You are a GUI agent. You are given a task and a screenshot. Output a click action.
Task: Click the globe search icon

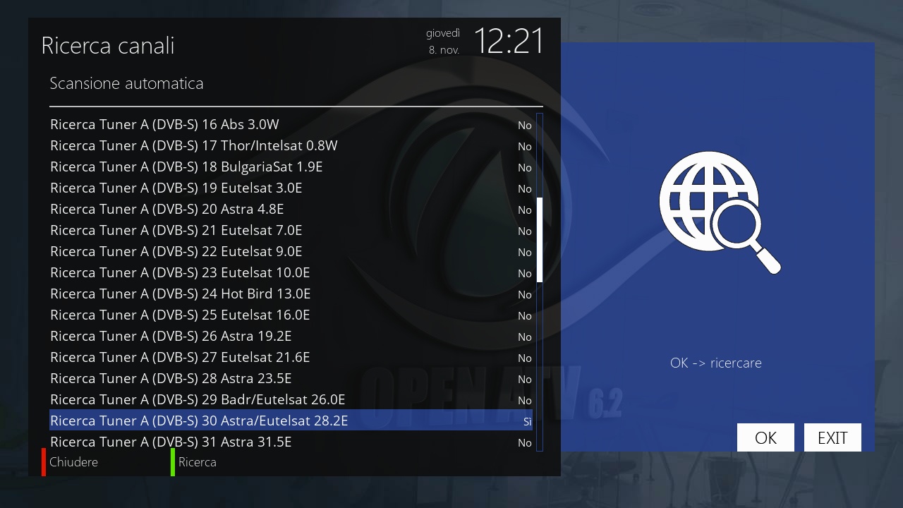(720, 212)
